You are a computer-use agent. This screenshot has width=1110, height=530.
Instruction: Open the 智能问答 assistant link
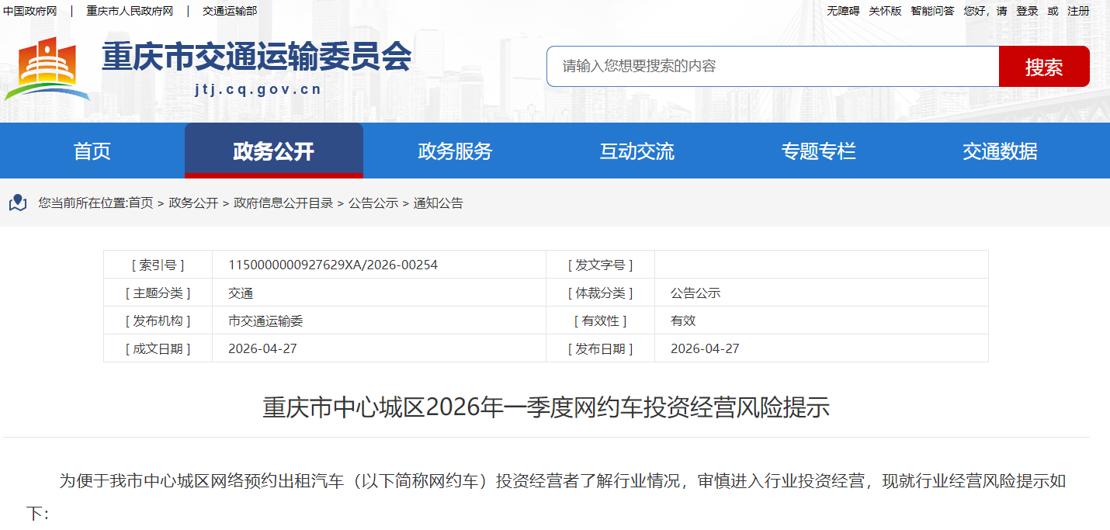[x=932, y=11]
